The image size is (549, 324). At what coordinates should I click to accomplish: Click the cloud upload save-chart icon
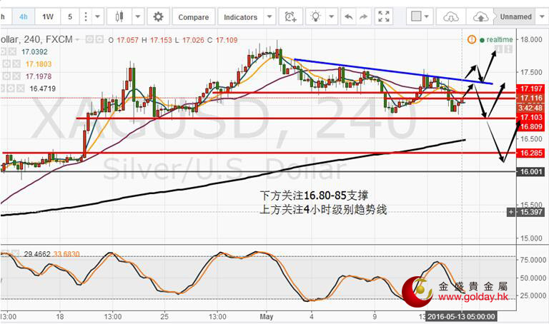[x=482, y=16]
